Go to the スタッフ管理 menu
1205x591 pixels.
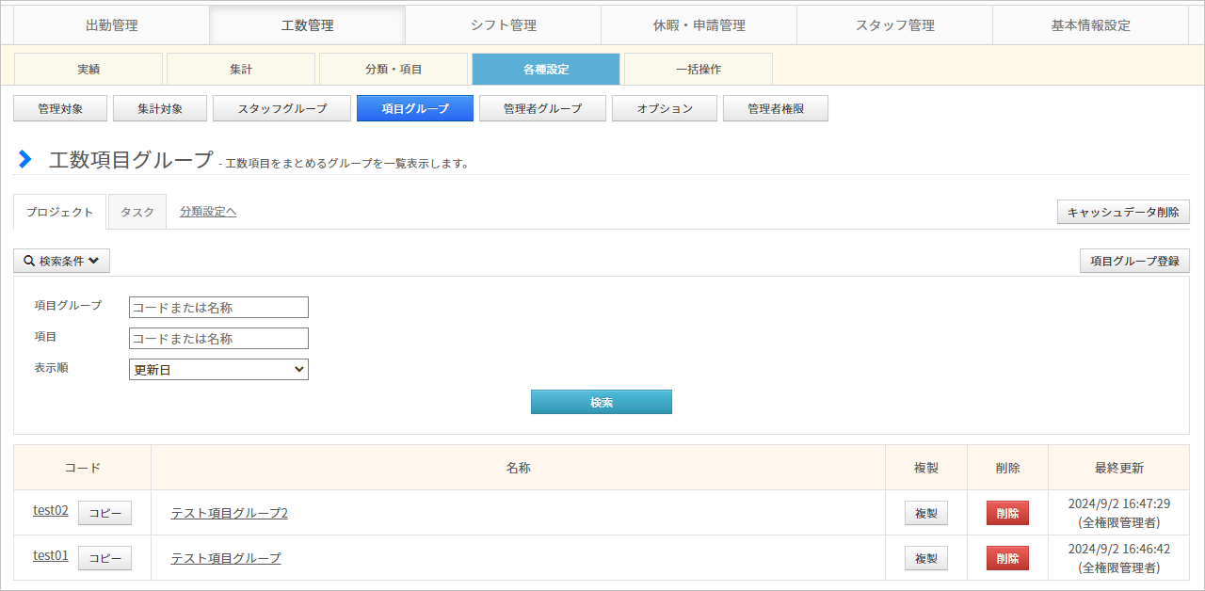pyautogui.click(x=894, y=25)
